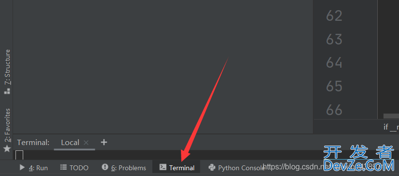Focus the terminal command input cursor

click(x=19, y=155)
